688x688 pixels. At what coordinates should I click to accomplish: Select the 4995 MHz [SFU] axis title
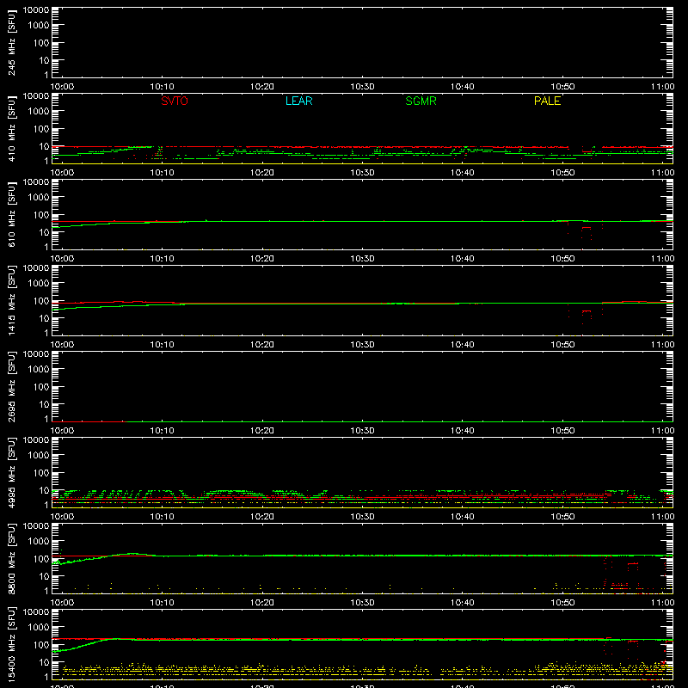[11, 474]
